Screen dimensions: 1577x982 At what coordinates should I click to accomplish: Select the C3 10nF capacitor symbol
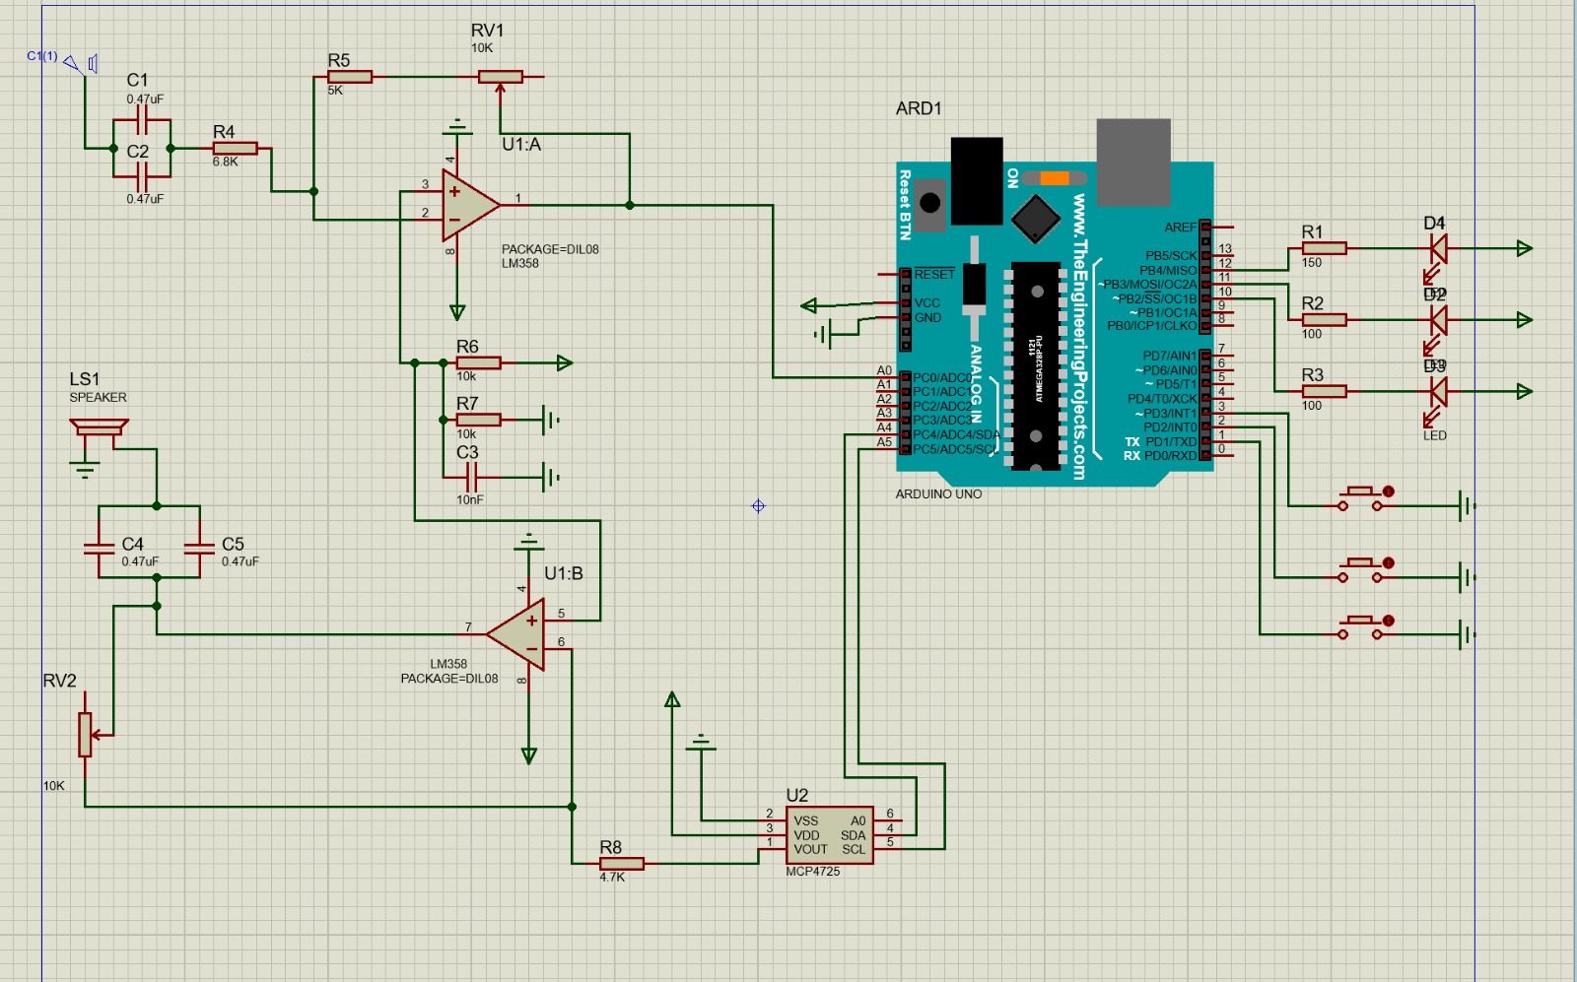(470, 478)
